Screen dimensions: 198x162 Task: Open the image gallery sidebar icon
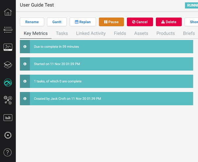[x=8, y=47]
